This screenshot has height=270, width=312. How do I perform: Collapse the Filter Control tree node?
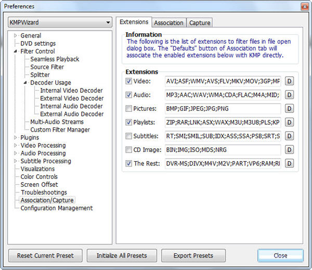(16, 52)
